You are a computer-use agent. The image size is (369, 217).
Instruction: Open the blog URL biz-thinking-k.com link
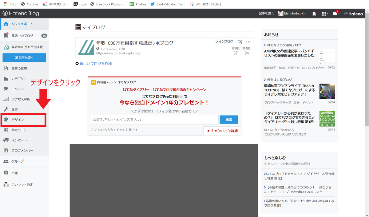(x=118, y=53)
